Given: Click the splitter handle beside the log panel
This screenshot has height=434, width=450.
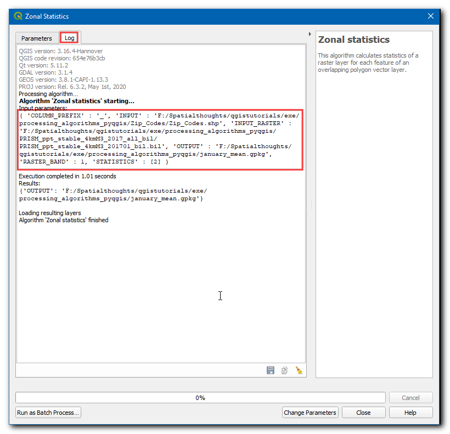Looking at the screenshot, I should pos(311,205).
